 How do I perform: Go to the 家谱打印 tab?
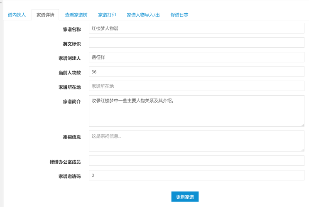tap(107, 15)
